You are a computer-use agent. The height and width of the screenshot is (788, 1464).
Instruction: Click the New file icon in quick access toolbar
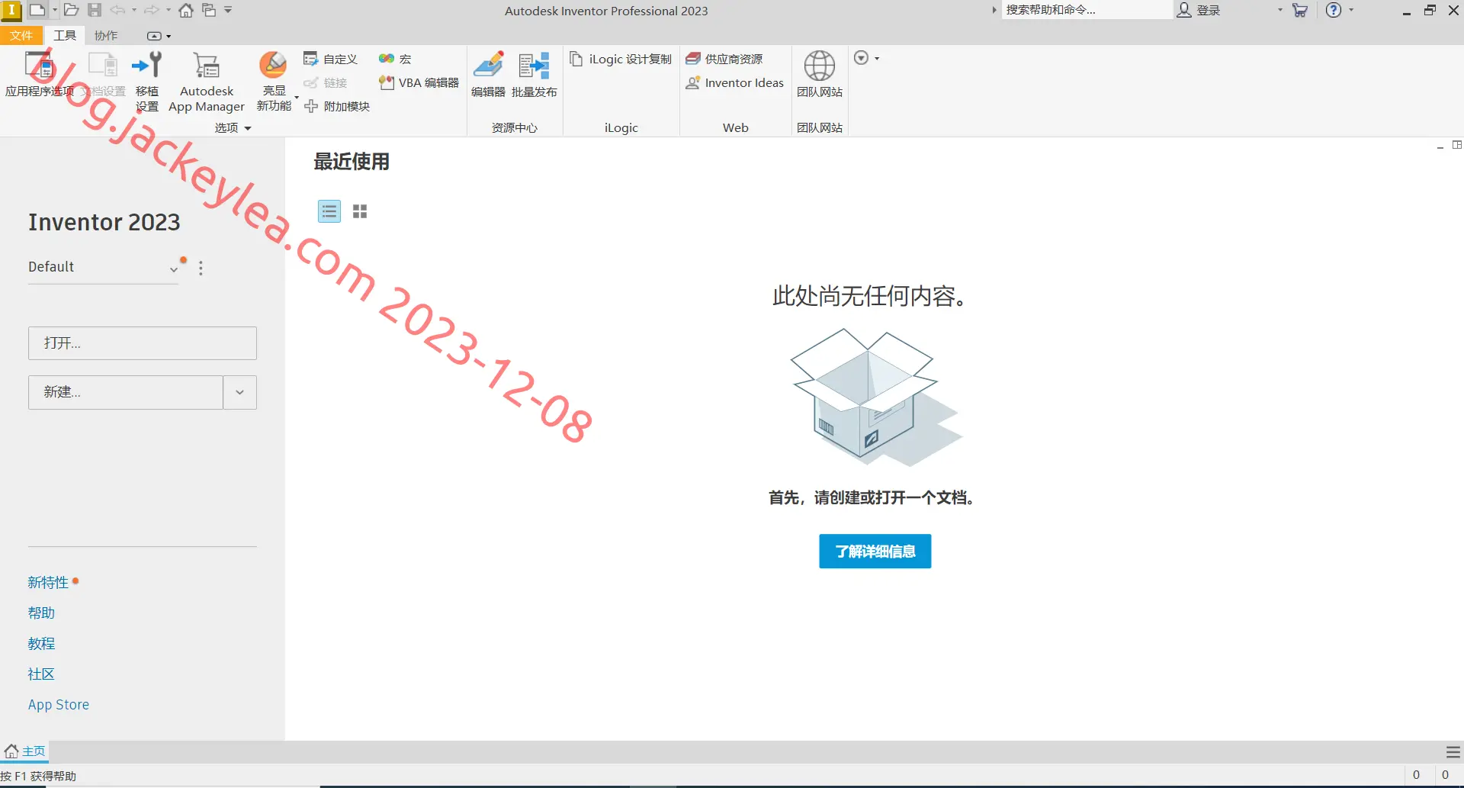click(37, 10)
